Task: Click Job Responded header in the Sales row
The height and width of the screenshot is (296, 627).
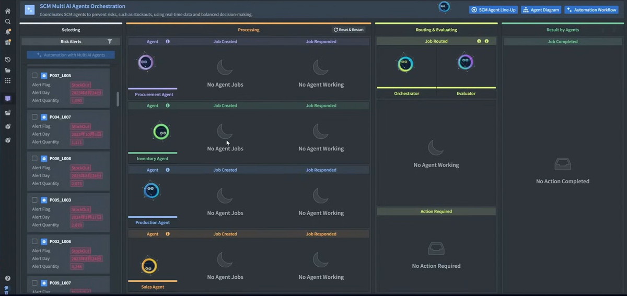Action: click(321, 234)
